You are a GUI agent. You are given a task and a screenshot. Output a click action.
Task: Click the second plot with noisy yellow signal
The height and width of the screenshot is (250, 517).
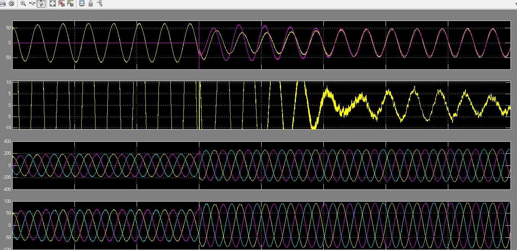(262, 105)
